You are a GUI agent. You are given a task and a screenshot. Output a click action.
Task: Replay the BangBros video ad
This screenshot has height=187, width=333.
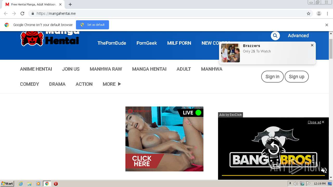(274, 149)
